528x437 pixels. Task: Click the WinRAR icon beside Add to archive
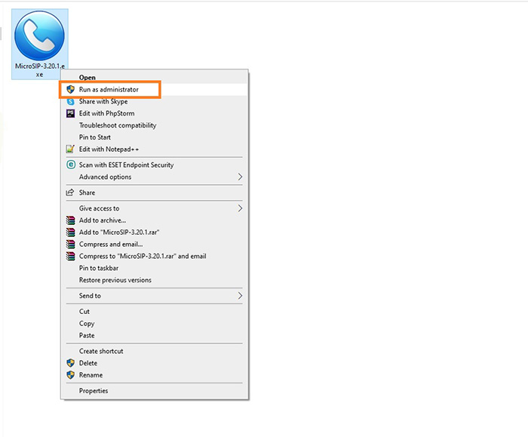point(70,220)
